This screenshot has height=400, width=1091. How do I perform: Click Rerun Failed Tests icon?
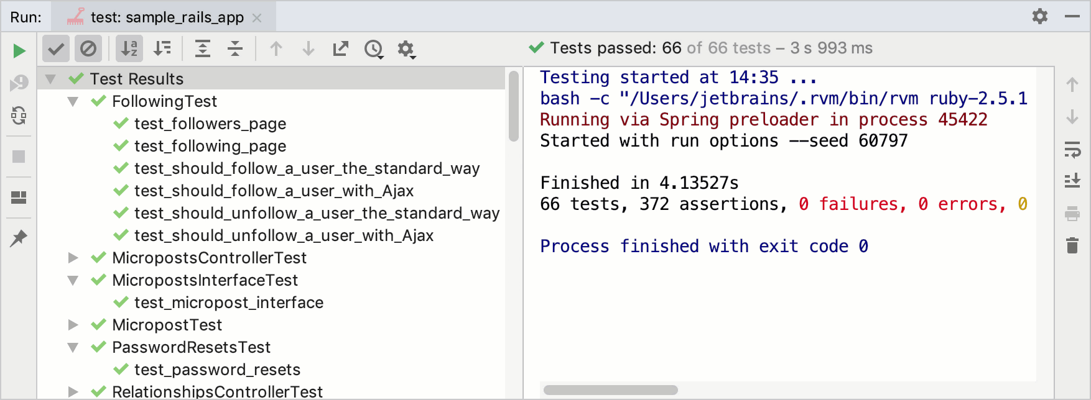pos(19,83)
